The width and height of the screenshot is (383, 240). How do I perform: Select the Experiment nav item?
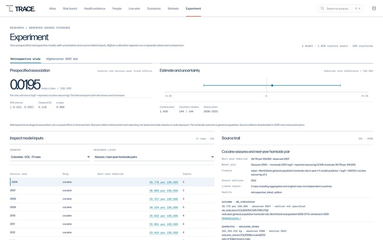(193, 9)
